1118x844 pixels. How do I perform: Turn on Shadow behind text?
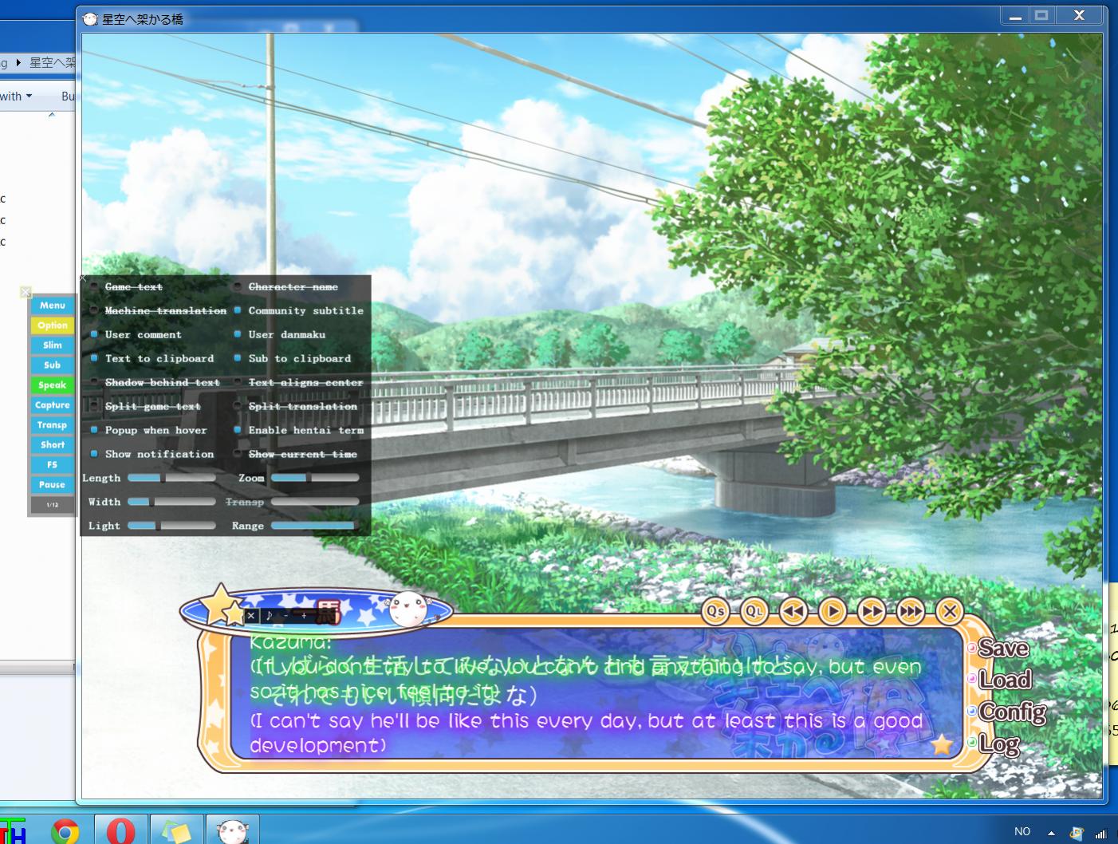94,383
